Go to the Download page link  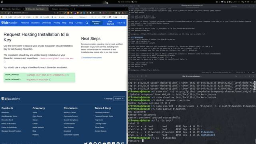click(46, 23)
